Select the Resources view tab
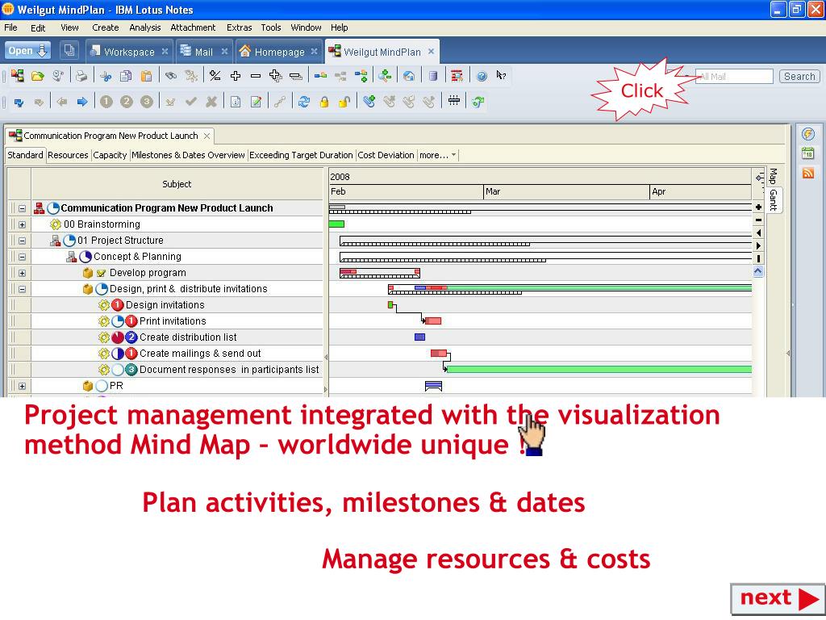The height and width of the screenshot is (620, 826). click(68, 155)
